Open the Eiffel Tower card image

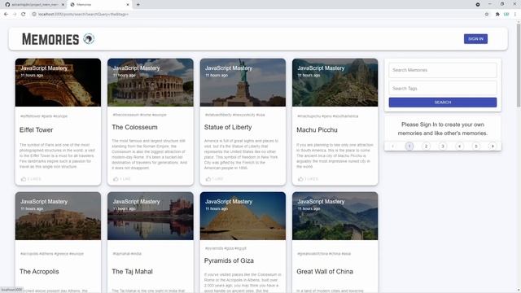pos(58,82)
